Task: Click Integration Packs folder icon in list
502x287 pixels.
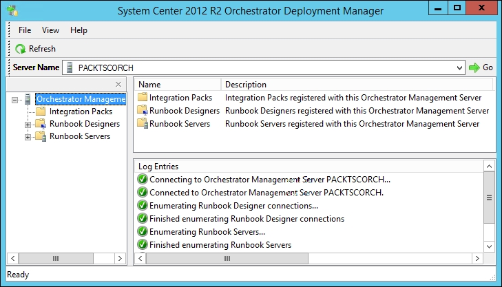Action: 143,97
